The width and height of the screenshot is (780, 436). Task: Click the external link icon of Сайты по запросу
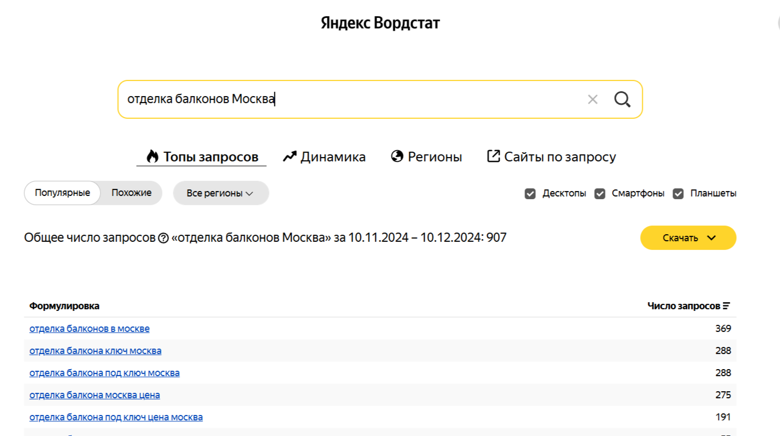tap(494, 156)
